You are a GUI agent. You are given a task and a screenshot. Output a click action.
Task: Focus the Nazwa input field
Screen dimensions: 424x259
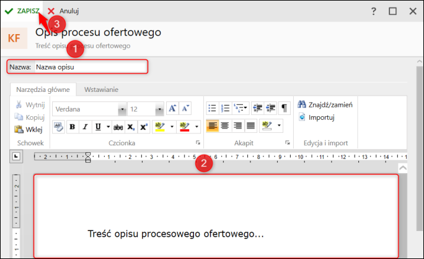(91, 67)
